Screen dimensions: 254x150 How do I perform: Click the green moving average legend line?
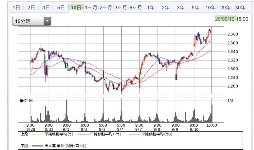click(x=37, y=134)
